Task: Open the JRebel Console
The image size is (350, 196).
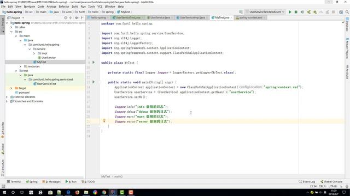Action: (x=331, y=181)
